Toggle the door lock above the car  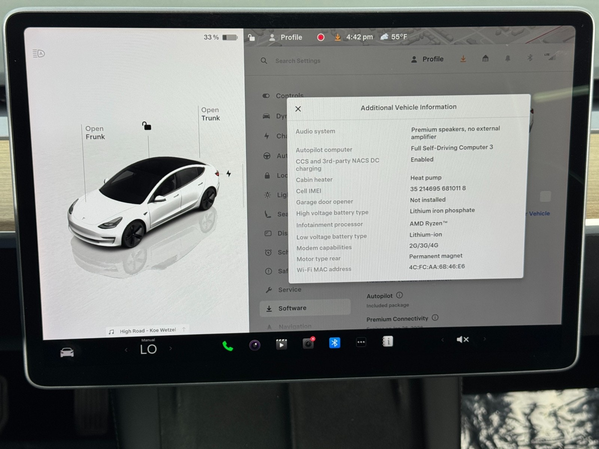[147, 126]
